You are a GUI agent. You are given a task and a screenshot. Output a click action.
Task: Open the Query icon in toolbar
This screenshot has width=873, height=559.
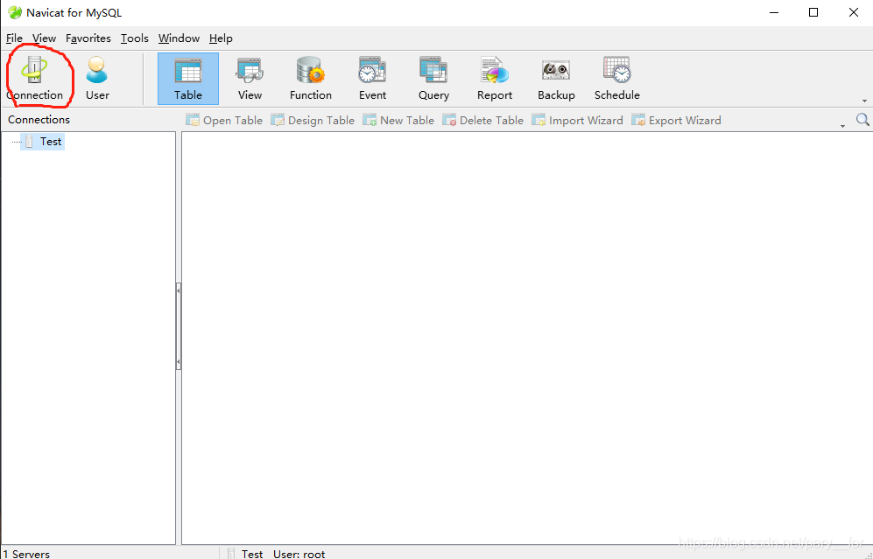(433, 78)
